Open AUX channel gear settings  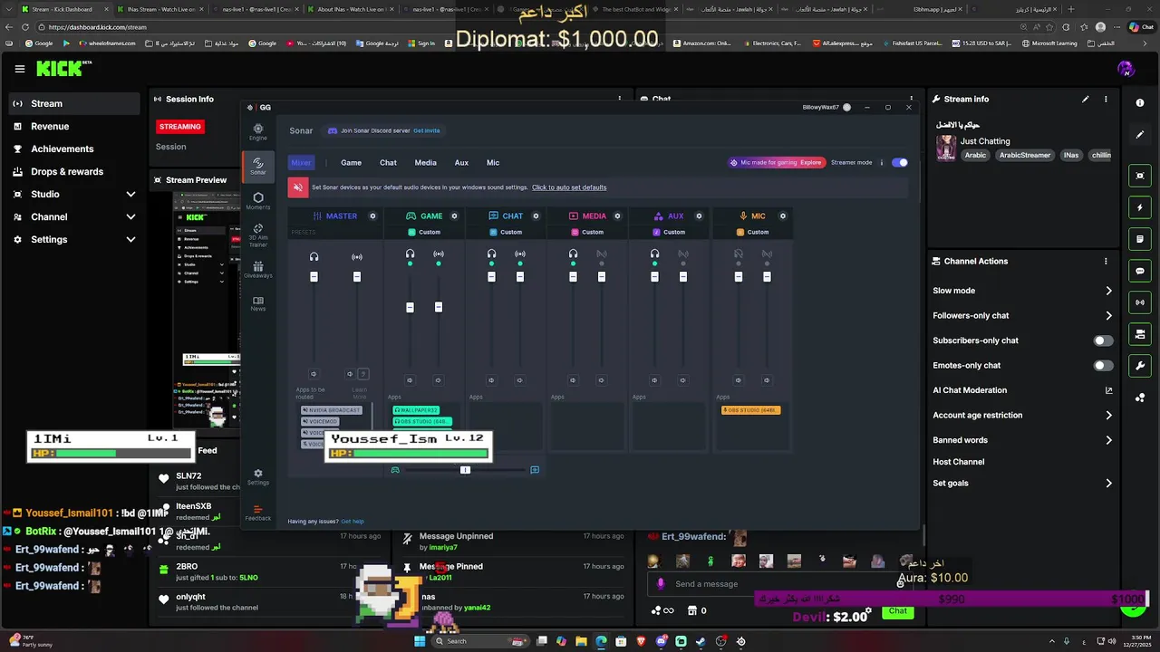tap(699, 216)
